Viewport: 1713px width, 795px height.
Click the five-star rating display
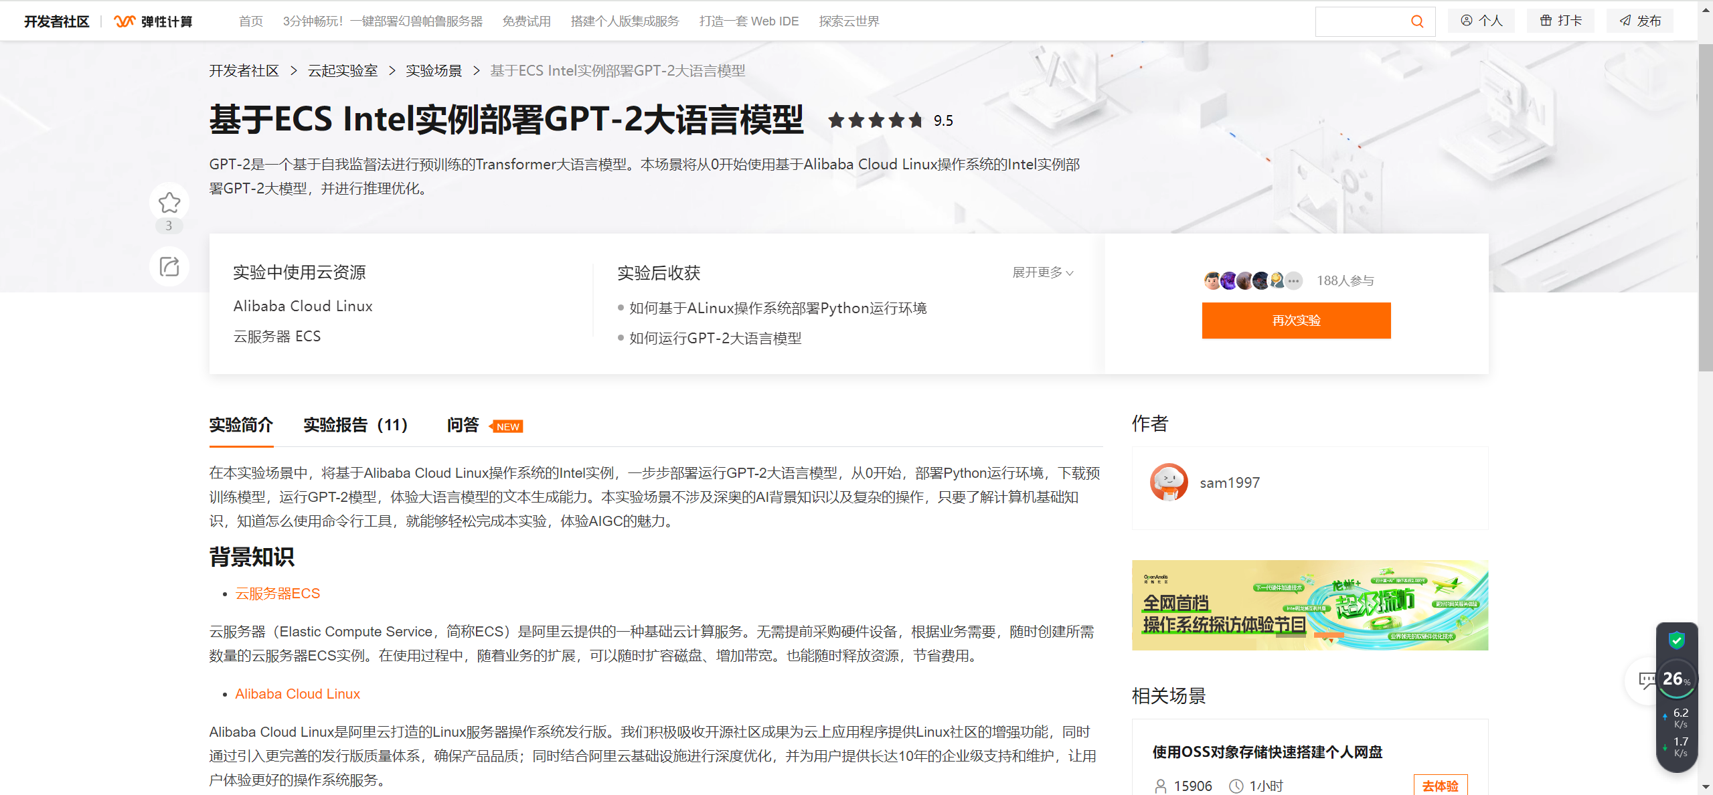tap(875, 120)
